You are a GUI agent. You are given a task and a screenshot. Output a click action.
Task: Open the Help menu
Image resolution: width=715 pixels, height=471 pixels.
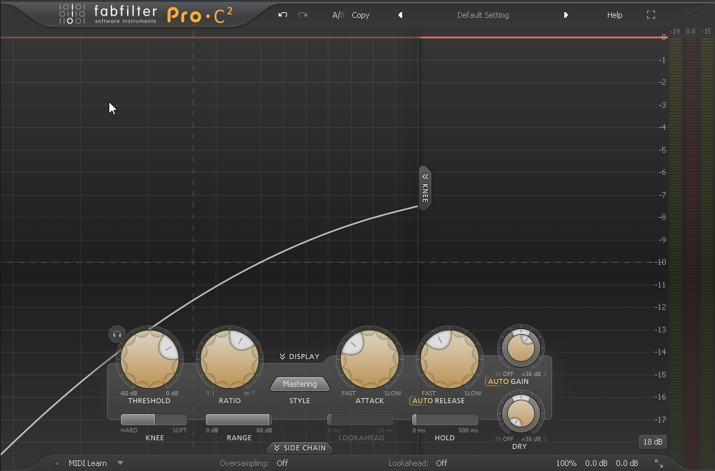(x=614, y=15)
